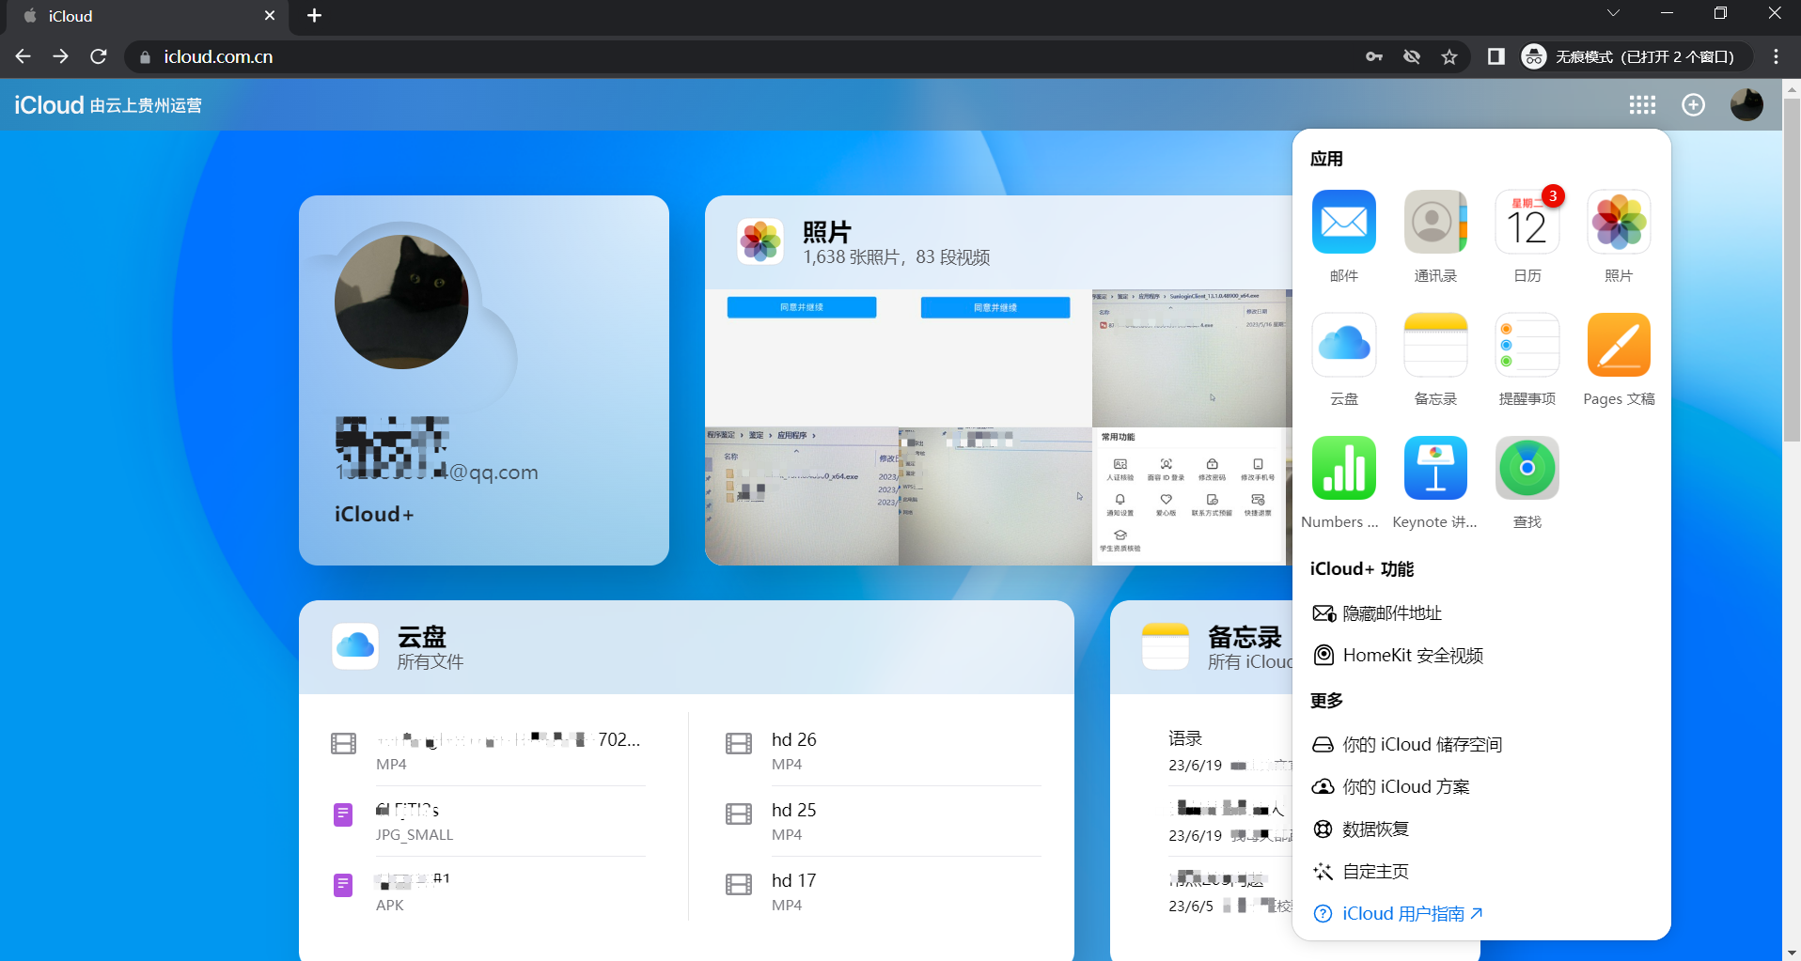
Task: Click the Photos tile flower icon
Action: pos(760,241)
